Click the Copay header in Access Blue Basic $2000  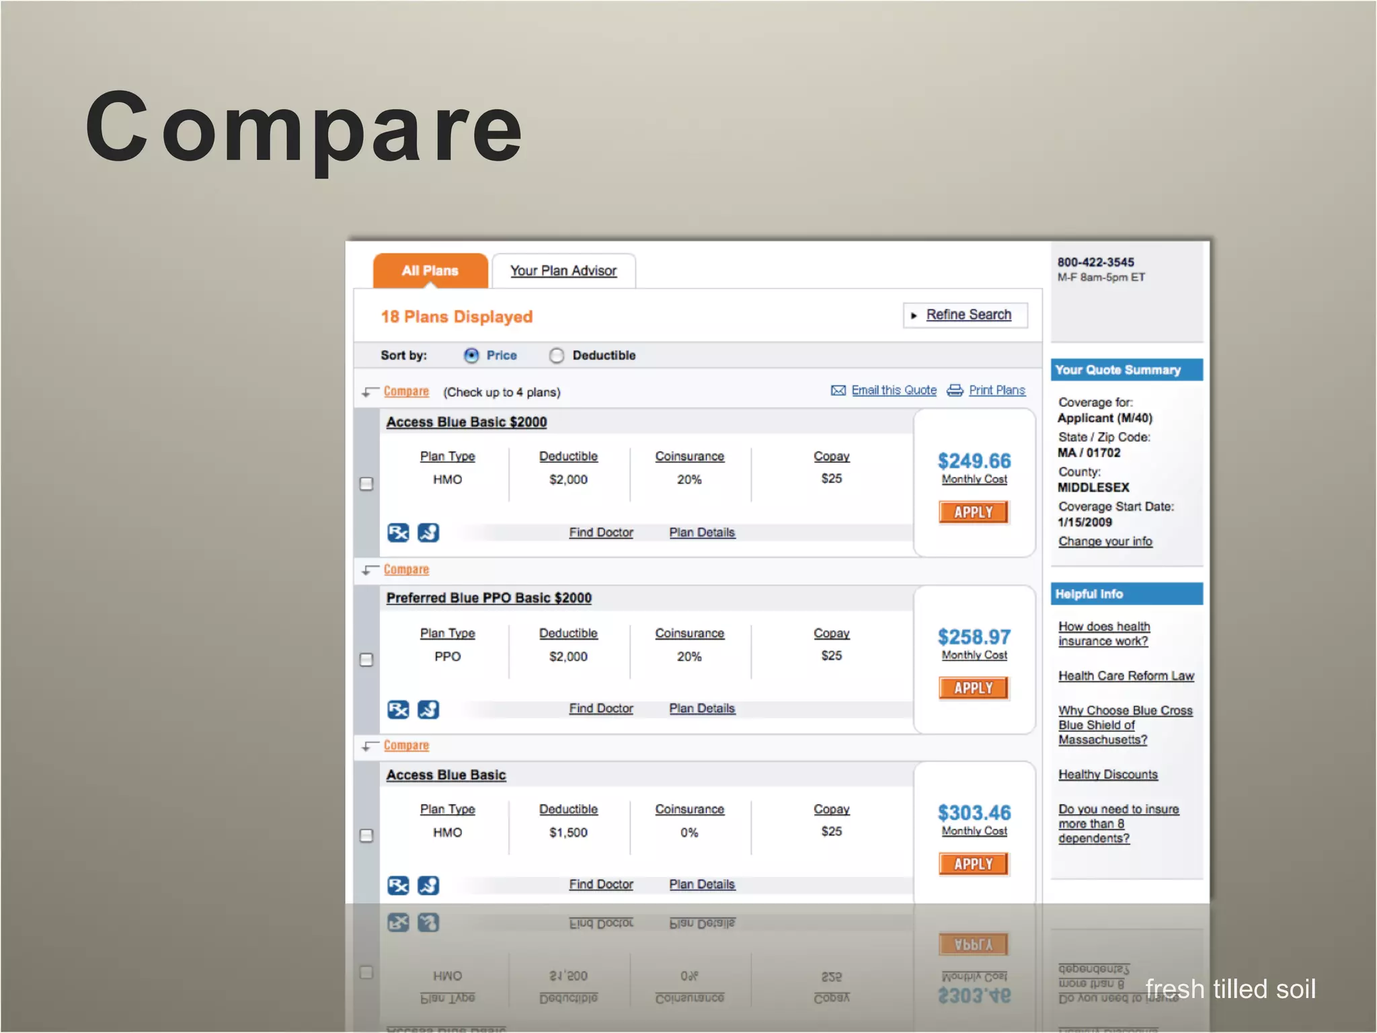(832, 457)
